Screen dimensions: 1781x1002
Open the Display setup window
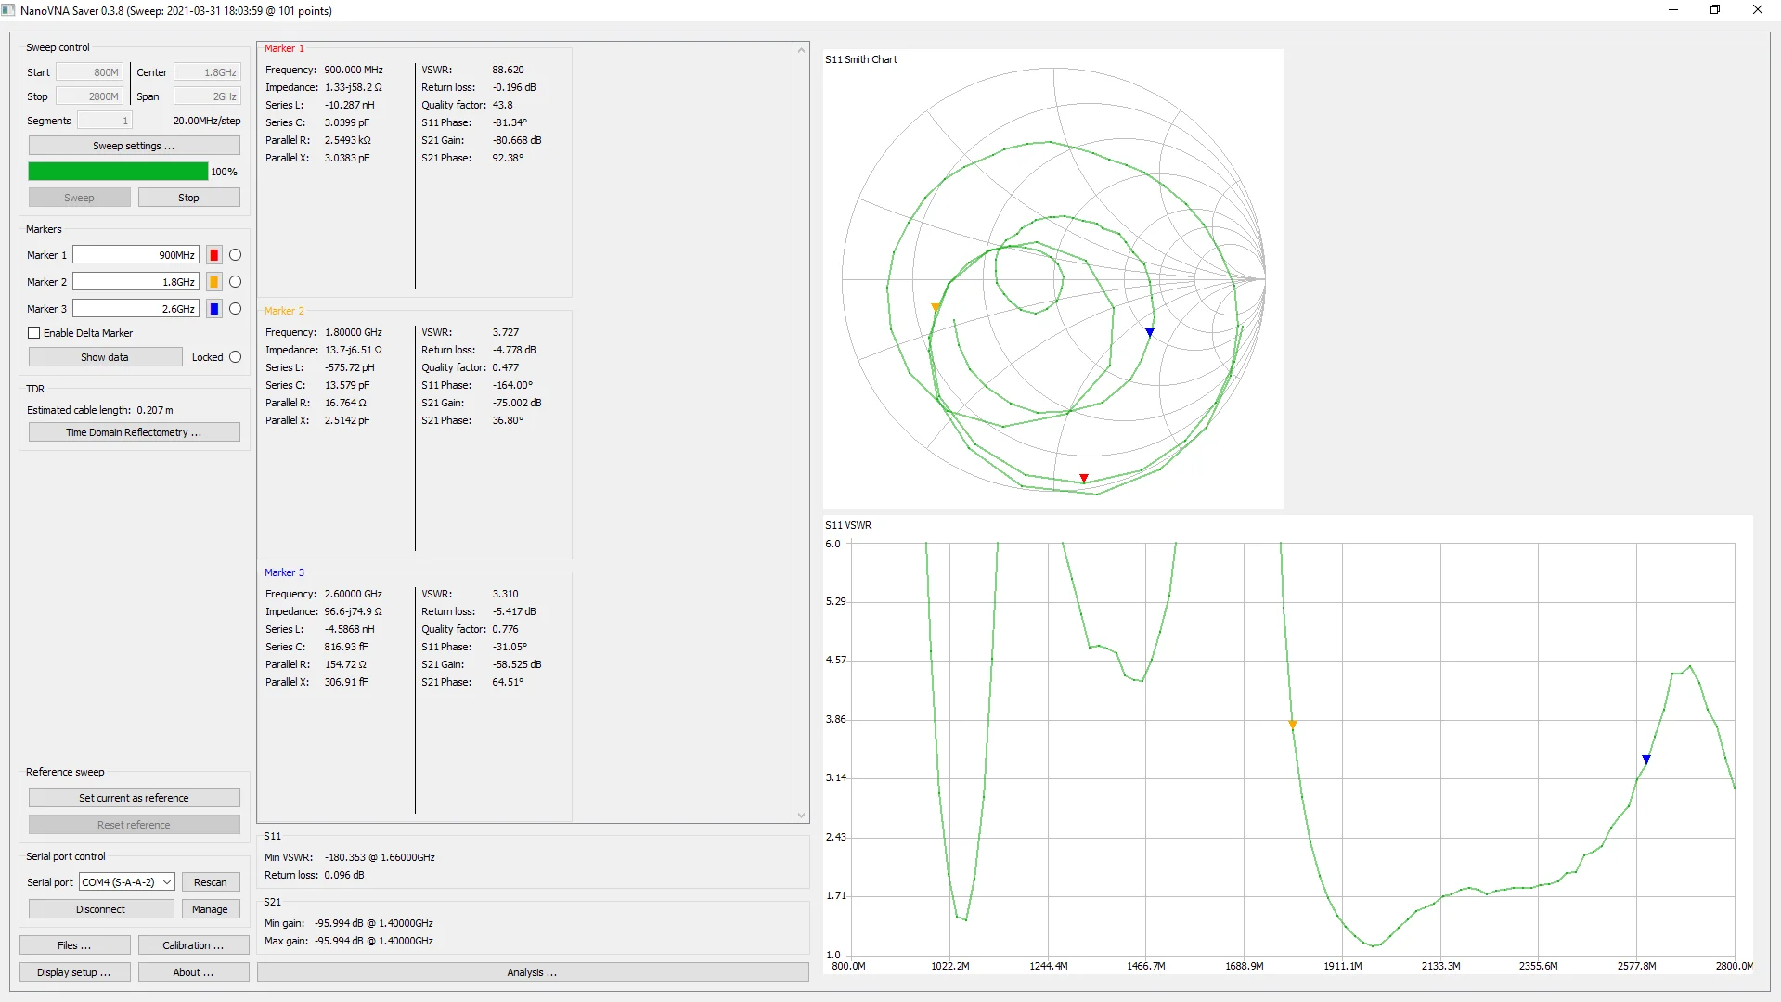(74, 972)
